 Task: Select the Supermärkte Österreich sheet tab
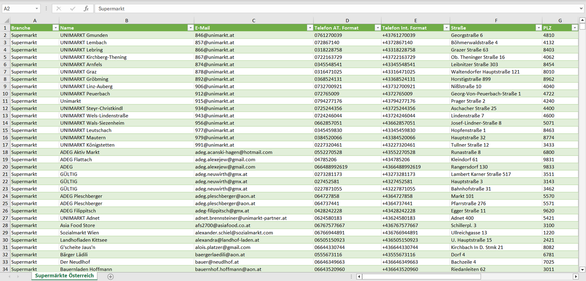[64, 276]
